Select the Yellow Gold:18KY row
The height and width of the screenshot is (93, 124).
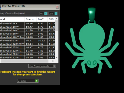(27, 34)
